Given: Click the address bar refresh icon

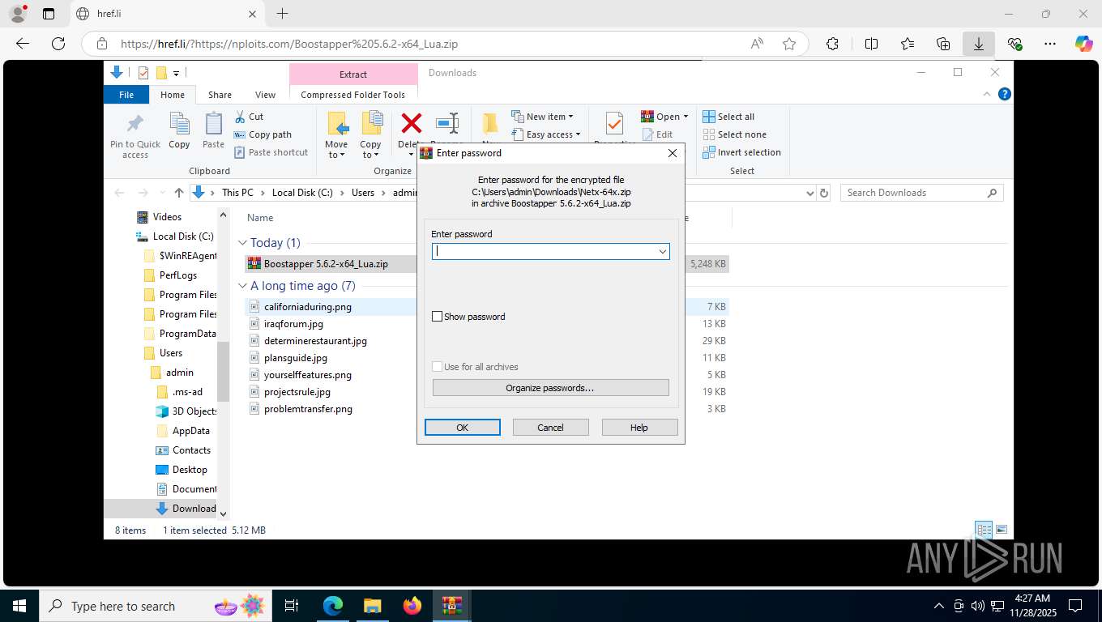Looking at the screenshot, I should click(x=824, y=193).
